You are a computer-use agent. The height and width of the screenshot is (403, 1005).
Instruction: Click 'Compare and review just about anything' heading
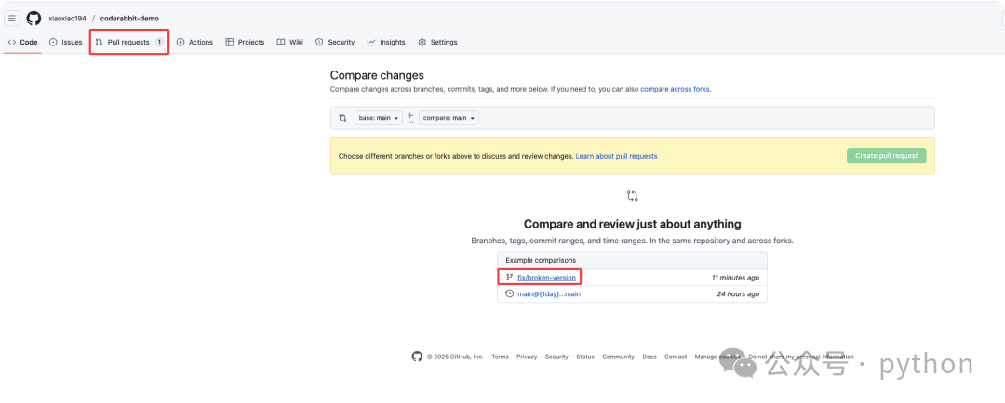tap(633, 224)
